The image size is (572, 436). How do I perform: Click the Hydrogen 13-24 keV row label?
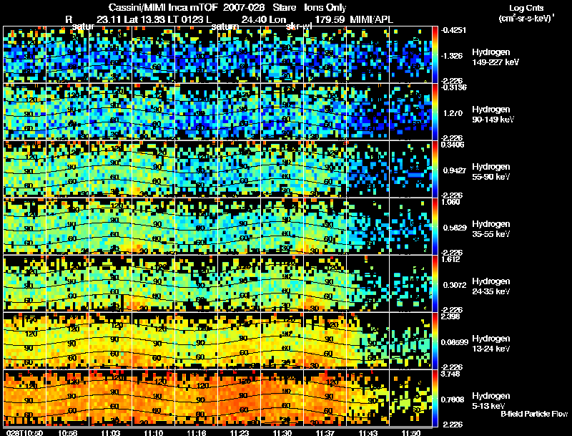pyautogui.click(x=491, y=344)
